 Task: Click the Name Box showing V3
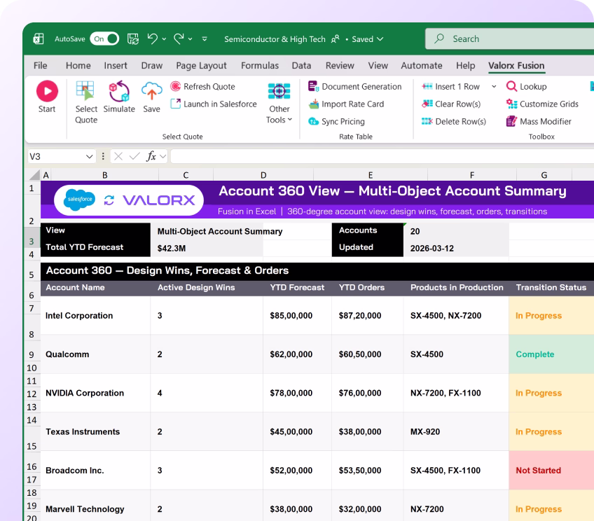coord(55,156)
